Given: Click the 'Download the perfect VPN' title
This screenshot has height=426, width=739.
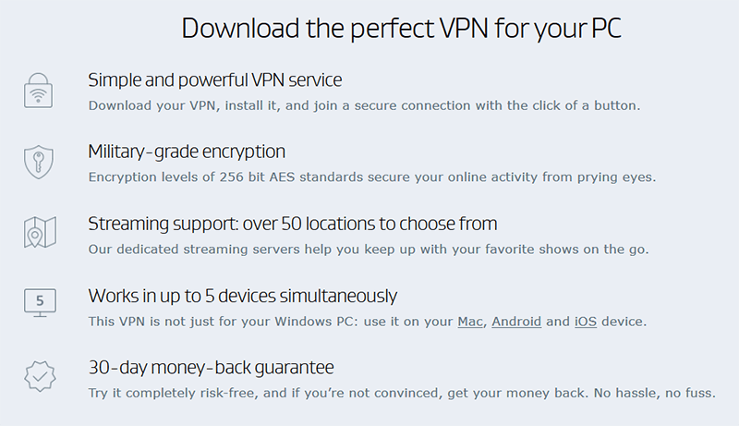Looking at the screenshot, I should coord(402,29).
